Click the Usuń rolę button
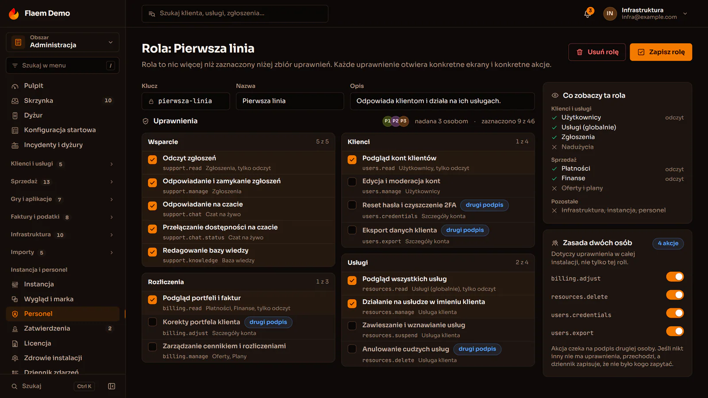The image size is (708, 398). tap(597, 52)
